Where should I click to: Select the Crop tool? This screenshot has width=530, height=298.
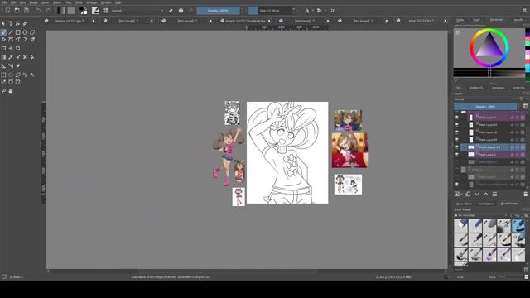[x=18, y=48]
